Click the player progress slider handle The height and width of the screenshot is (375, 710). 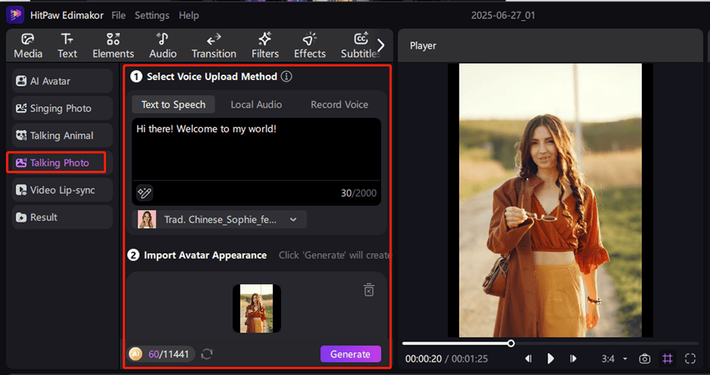pyautogui.click(x=510, y=344)
